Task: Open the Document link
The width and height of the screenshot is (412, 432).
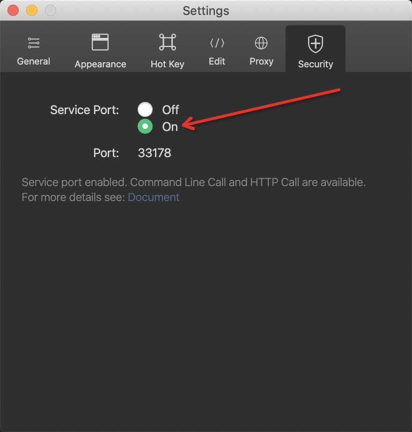Action: pos(154,197)
